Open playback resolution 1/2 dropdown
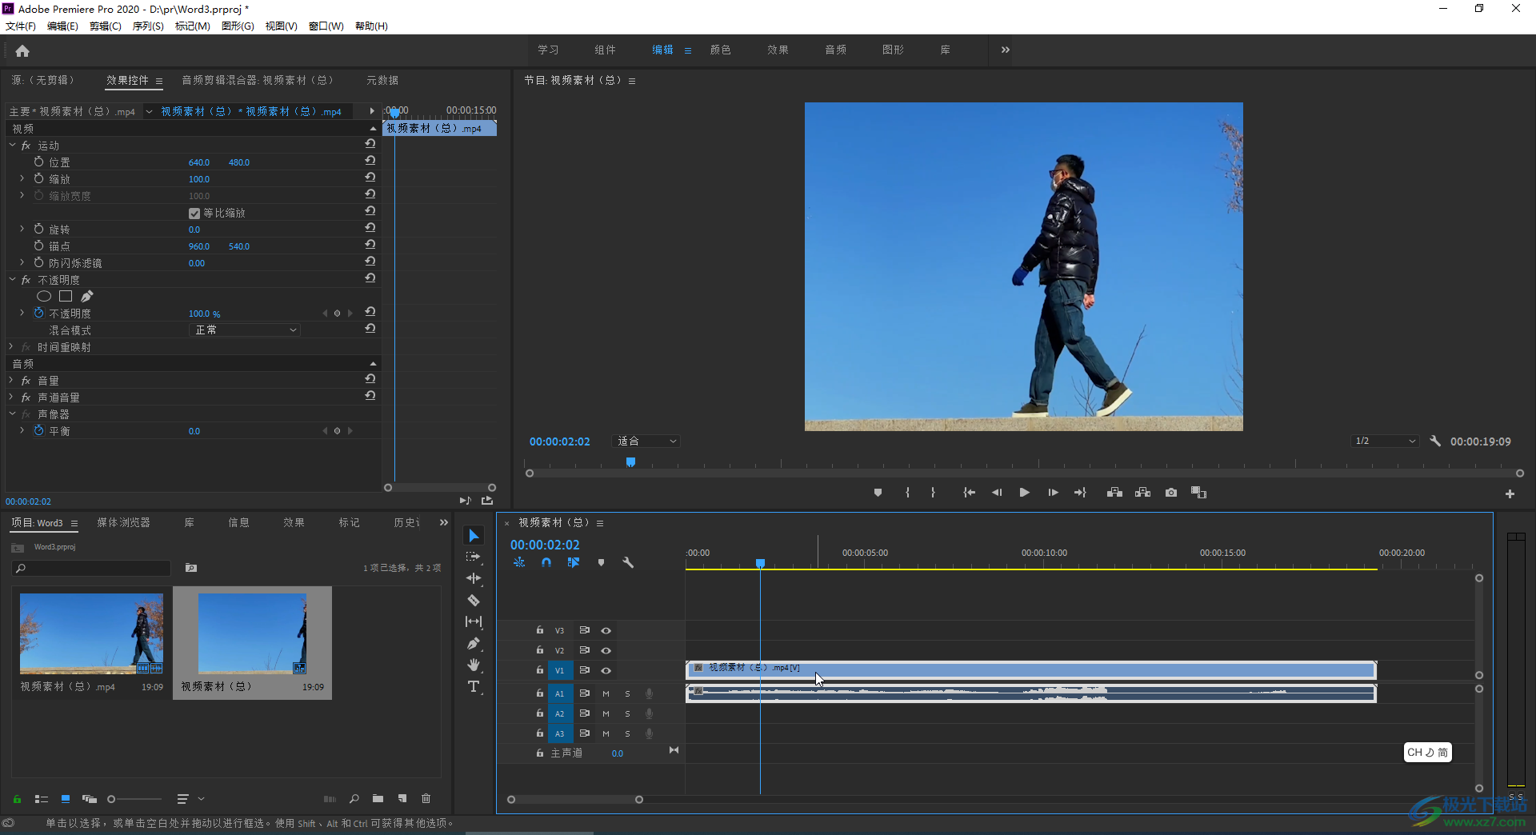This screenshot has height=835, width=1536. (1385, 441)
